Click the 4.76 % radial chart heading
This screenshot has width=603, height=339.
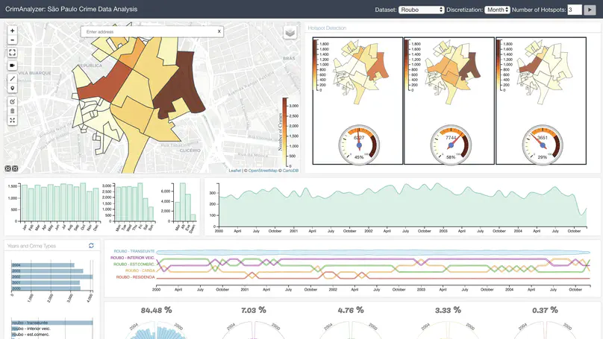pyautogui.click(x=351, y=310)
